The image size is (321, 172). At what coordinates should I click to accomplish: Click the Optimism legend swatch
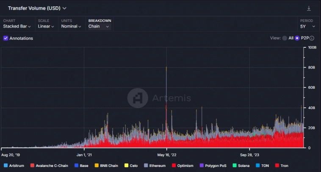[174, 166]
